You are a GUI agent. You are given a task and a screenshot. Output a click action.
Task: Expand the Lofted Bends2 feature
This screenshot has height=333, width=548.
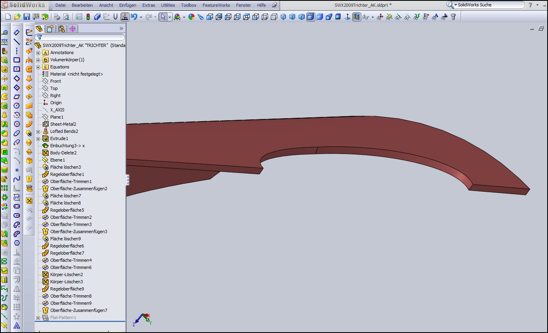click(38, 131)
